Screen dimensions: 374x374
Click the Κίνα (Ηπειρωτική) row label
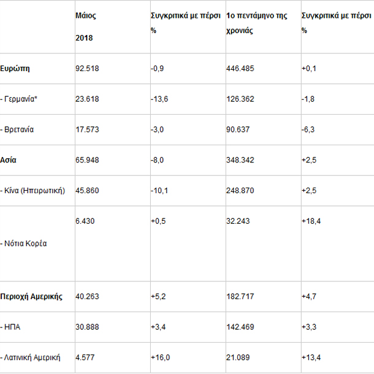[x=35, y=191]
